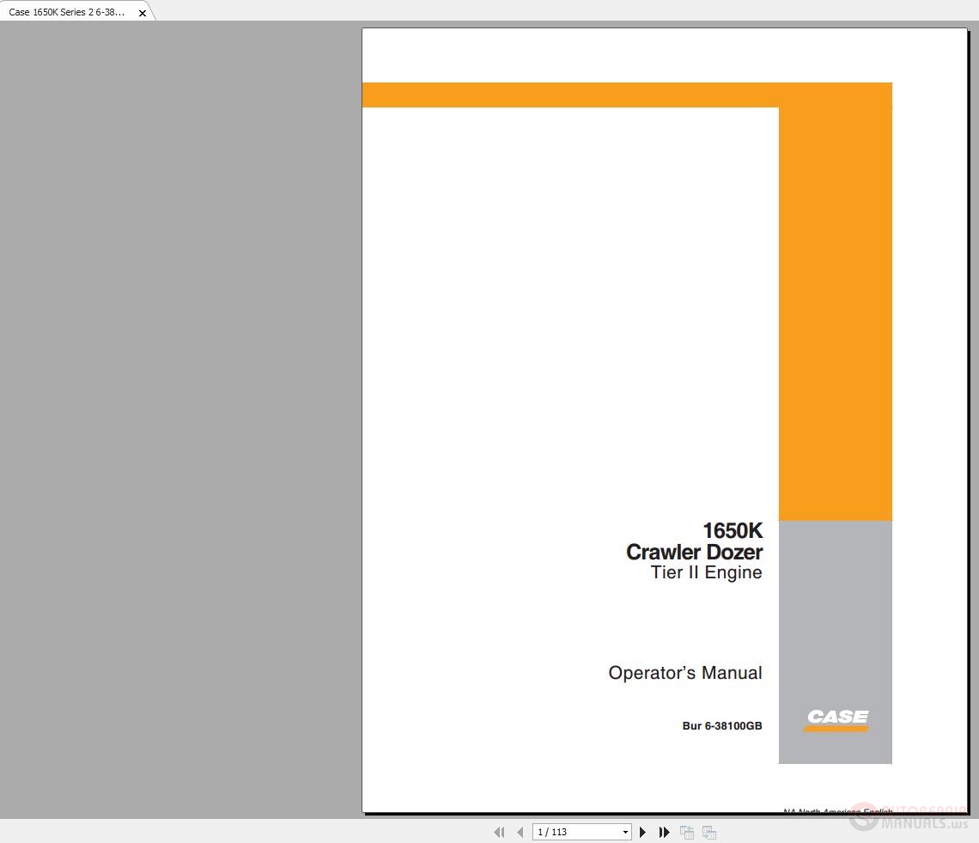Image resolution: width=979 pixels, height=843 pixels.
Task: Go forward to next view icon
Action: click(x=708, y=832)
